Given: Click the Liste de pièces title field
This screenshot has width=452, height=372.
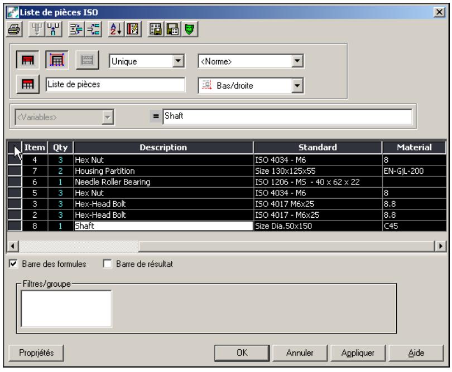Looking at the screenshot, I should 116,84.
